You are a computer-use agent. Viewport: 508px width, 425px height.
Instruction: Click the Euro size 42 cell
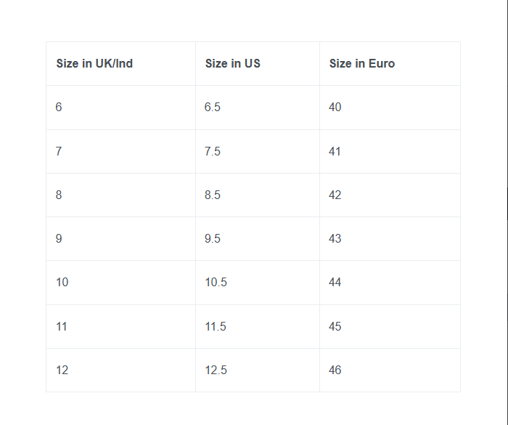pos(335,195)
